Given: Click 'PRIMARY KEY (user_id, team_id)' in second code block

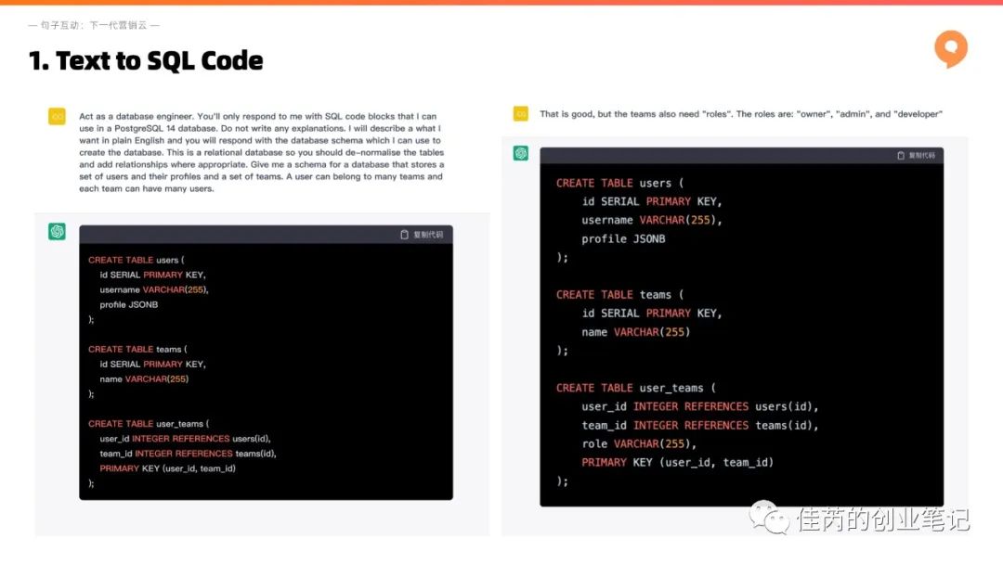Looking at the screenshot, I should pyautogui.click(x=677, y=462).
